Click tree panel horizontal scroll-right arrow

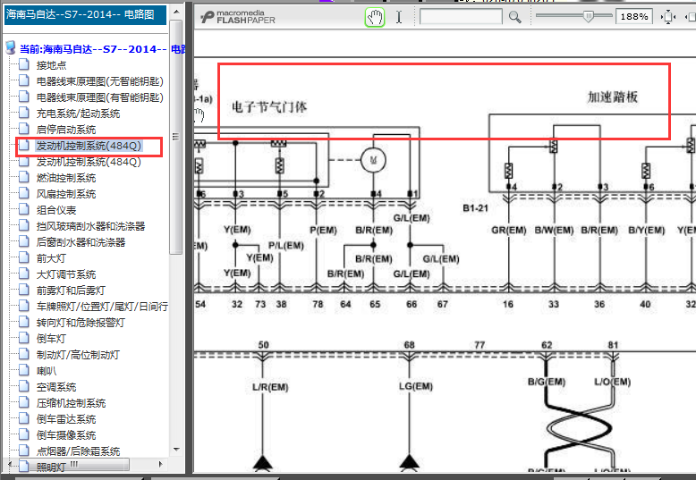[x=161, y=465]
